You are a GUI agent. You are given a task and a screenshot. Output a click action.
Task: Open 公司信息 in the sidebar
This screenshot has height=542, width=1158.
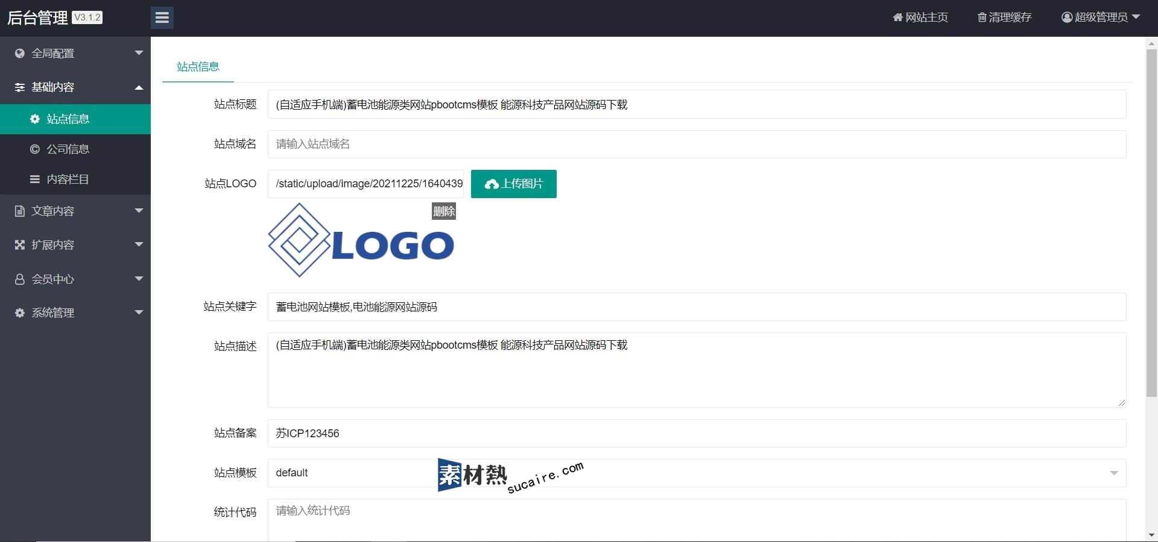(x=75, y=149)
